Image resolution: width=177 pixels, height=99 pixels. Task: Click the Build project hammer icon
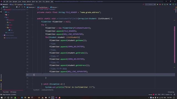click(143, 4)
